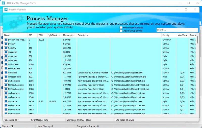Click the services.exe process icon
This screenshot has height=128, width=202.
[6, 68]
